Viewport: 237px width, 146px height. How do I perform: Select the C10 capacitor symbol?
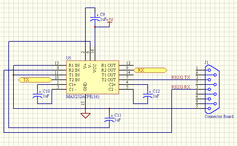(x=38, y=96)
